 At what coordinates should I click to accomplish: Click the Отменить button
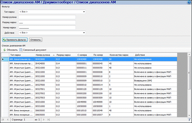[x=36, y=40]
